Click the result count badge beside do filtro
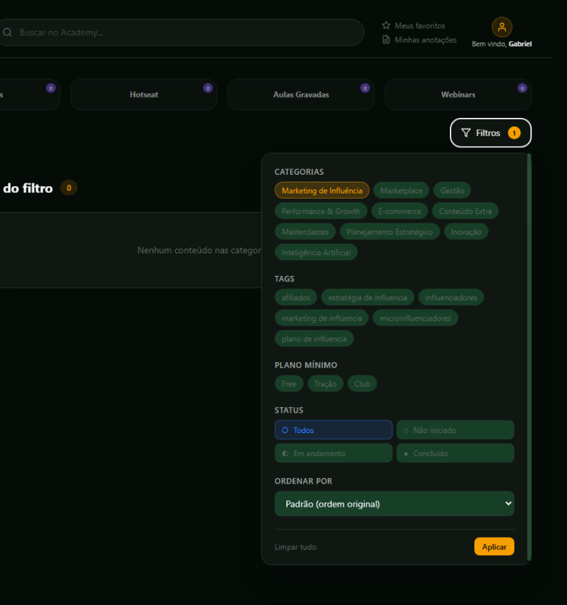567x605 pixels. point(69,188)
